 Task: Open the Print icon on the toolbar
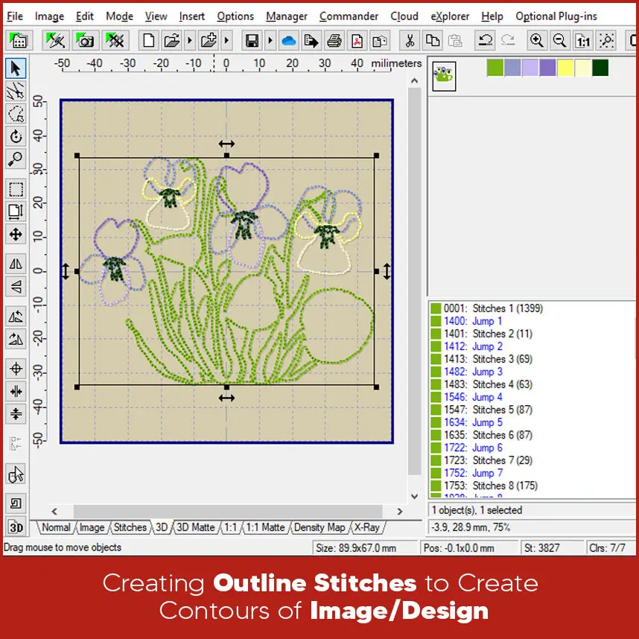click(x=334, y=40)
